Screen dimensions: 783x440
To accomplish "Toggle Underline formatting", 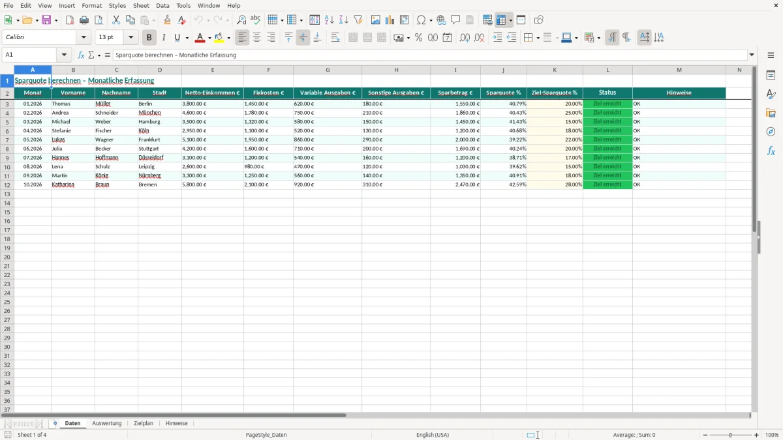I will (x=177, y=38).
